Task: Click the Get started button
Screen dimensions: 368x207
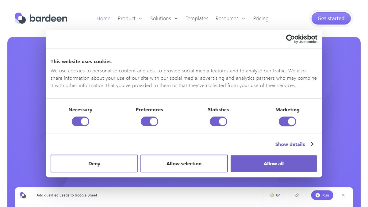Action: tap(331, 18)
